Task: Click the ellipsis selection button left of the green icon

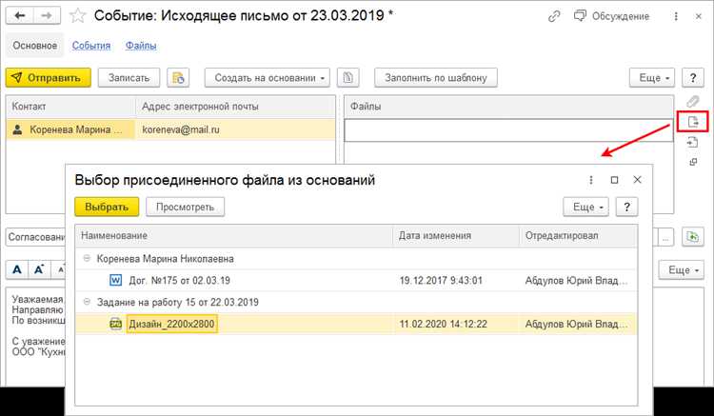Action: pos(665,238)
